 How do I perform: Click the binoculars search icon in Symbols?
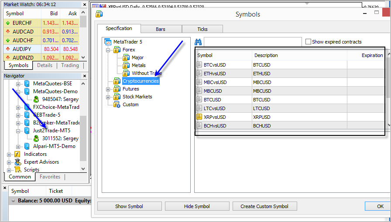click(x=198, y=42)
